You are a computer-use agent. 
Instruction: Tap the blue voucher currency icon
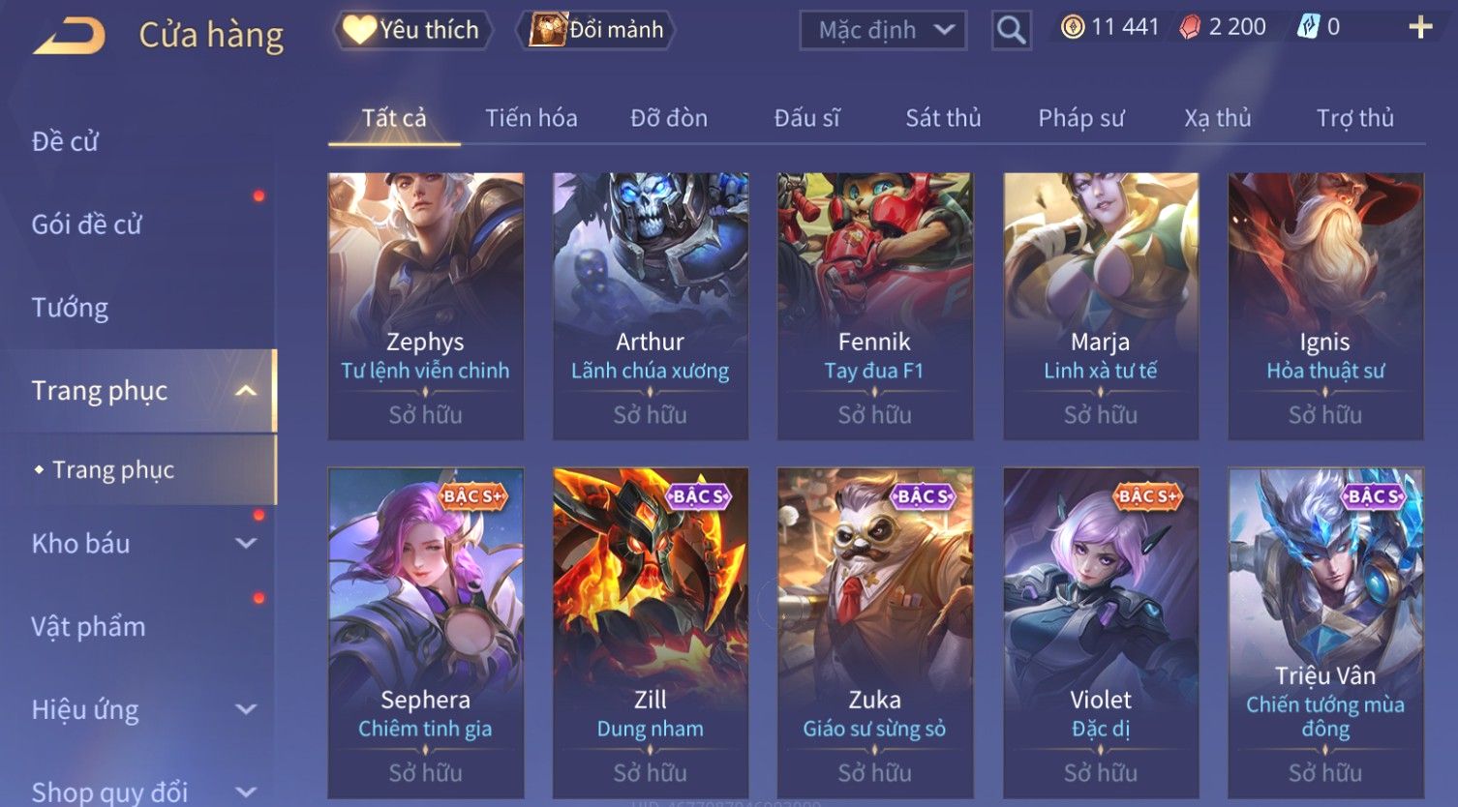[x=1308, y=27]
